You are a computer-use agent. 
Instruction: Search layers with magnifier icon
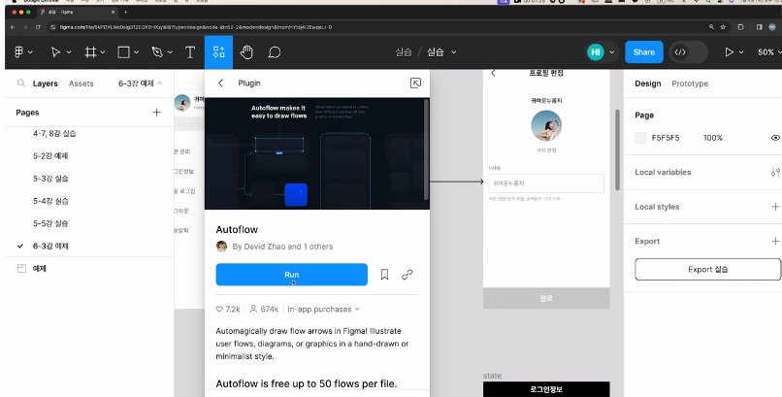pos(21,83)
